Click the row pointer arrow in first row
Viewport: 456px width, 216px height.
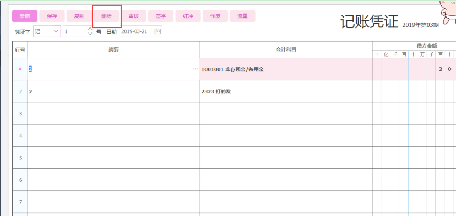tap(20, 69)
